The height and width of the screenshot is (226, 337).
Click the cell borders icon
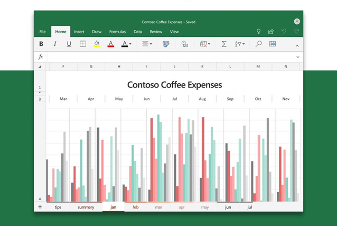coord(83,44)
